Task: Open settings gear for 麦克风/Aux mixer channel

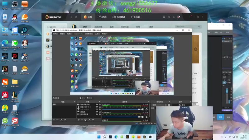Action: tap(147, 109)
